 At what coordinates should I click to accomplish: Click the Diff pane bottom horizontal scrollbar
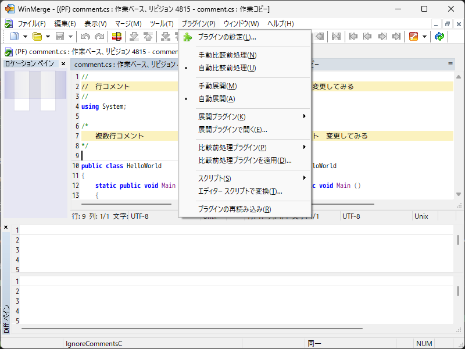point(192,329)
